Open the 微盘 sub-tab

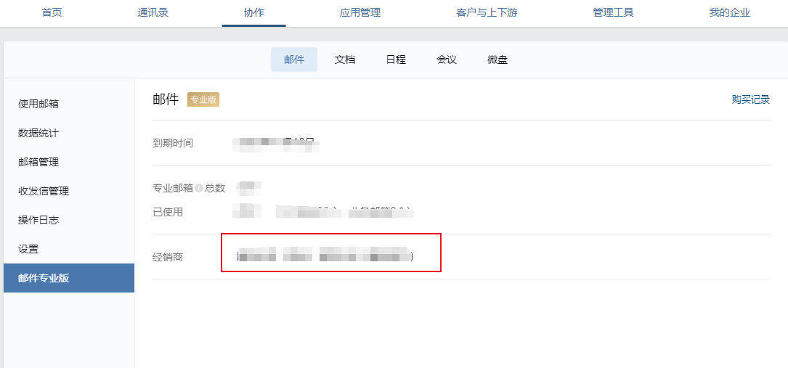click(497, 60)
